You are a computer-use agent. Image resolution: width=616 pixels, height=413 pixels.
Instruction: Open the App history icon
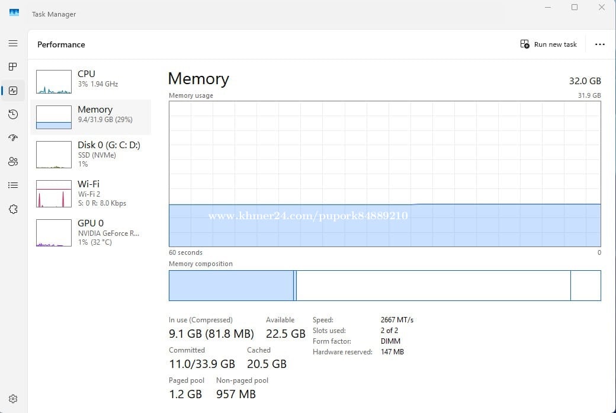point(13,114)
